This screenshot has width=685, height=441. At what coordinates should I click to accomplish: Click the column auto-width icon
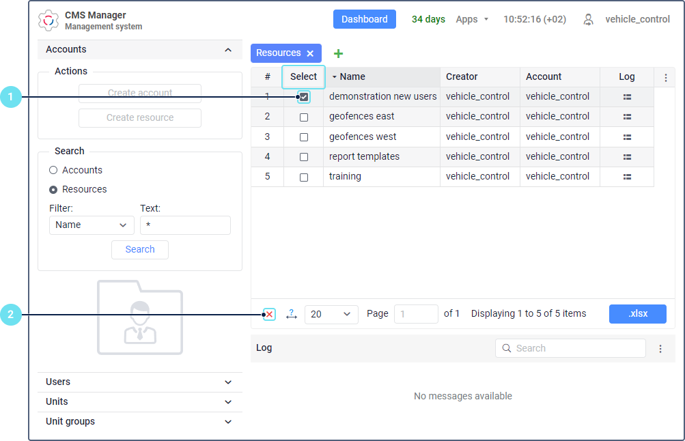[x=292, y=314]
